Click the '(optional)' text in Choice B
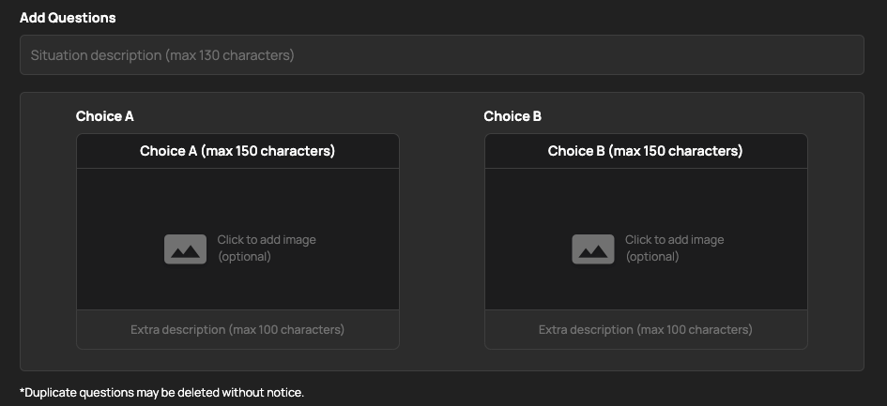This screenshot has width=887, height=406. click(652, 257)
